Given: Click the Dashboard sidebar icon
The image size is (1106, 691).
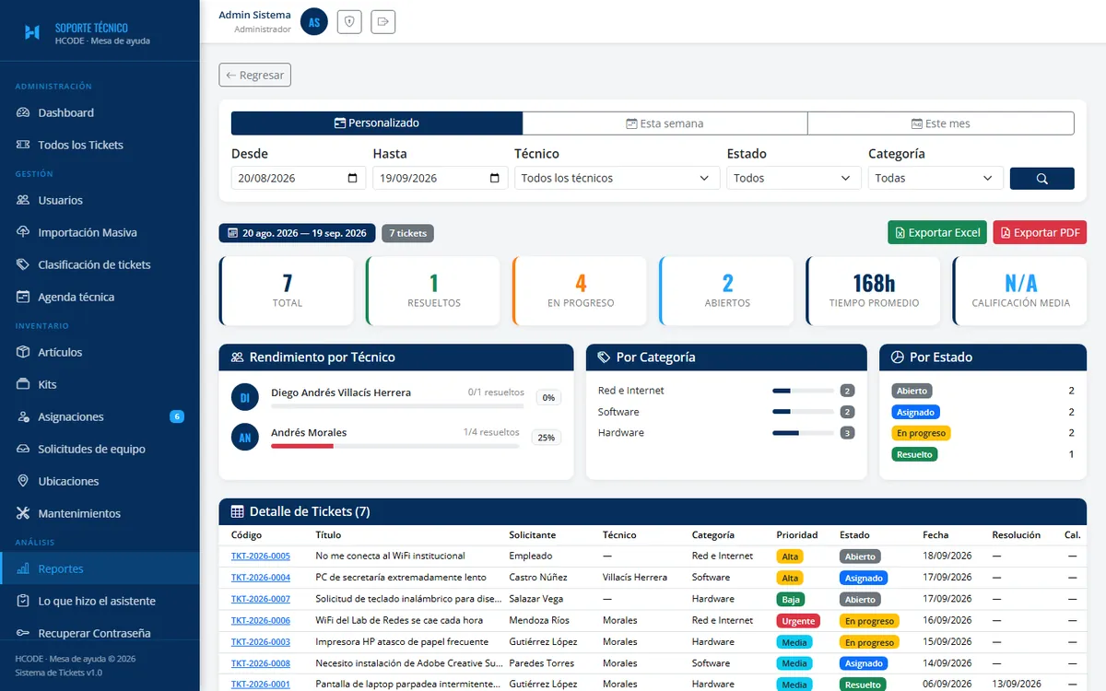Looking at the screenshot, I should tap(23, 112).
